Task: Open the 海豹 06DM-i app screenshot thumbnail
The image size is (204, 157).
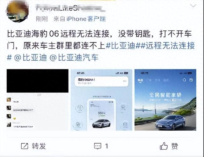Action: [101, 100]
